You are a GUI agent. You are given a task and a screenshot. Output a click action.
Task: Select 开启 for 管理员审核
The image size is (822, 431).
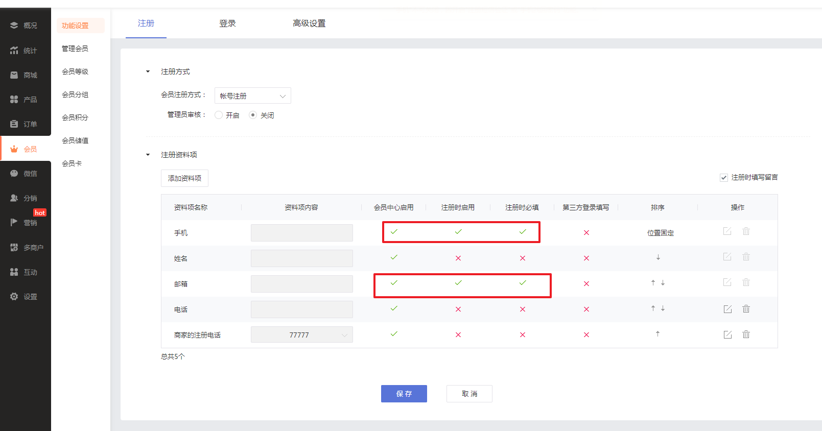pos(219,115)
